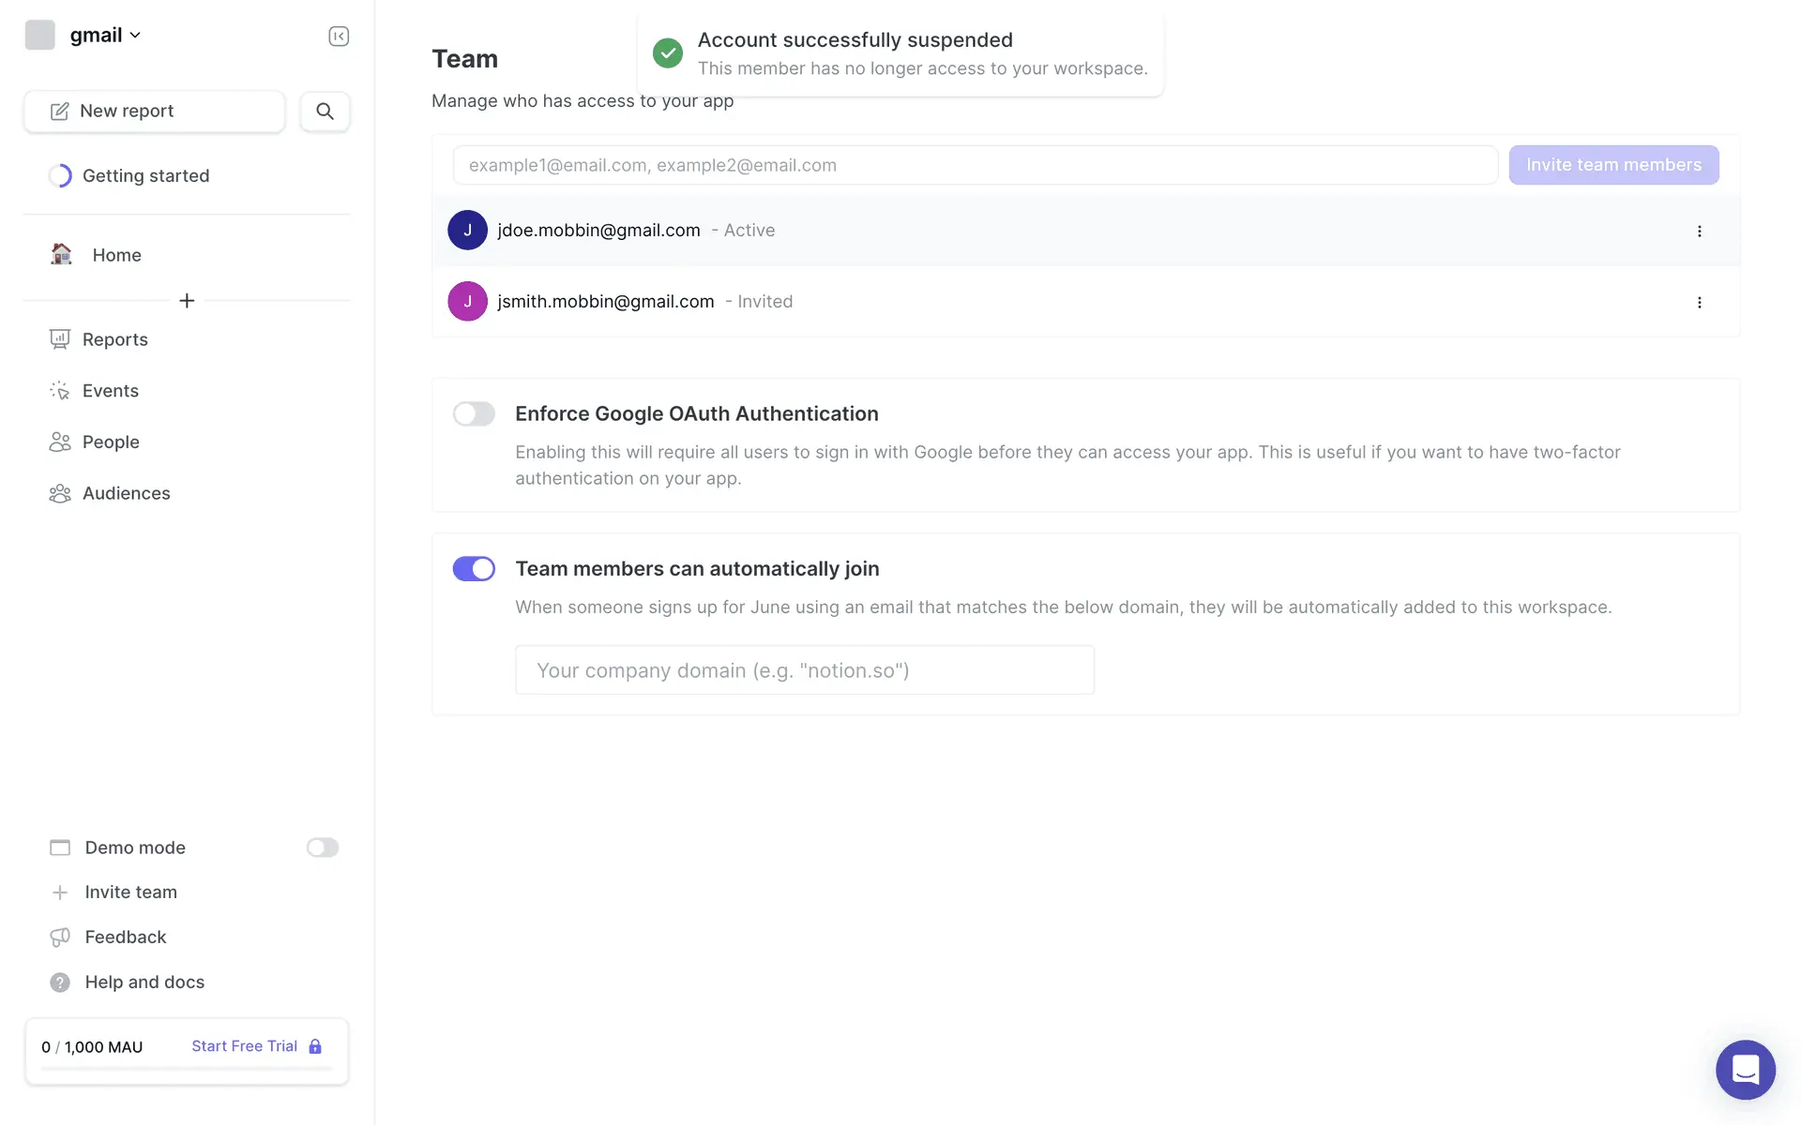The height and width of the screenshot is (1125, 1801).
Task: Click the MAU usage progress bar
Action: 187,1068
